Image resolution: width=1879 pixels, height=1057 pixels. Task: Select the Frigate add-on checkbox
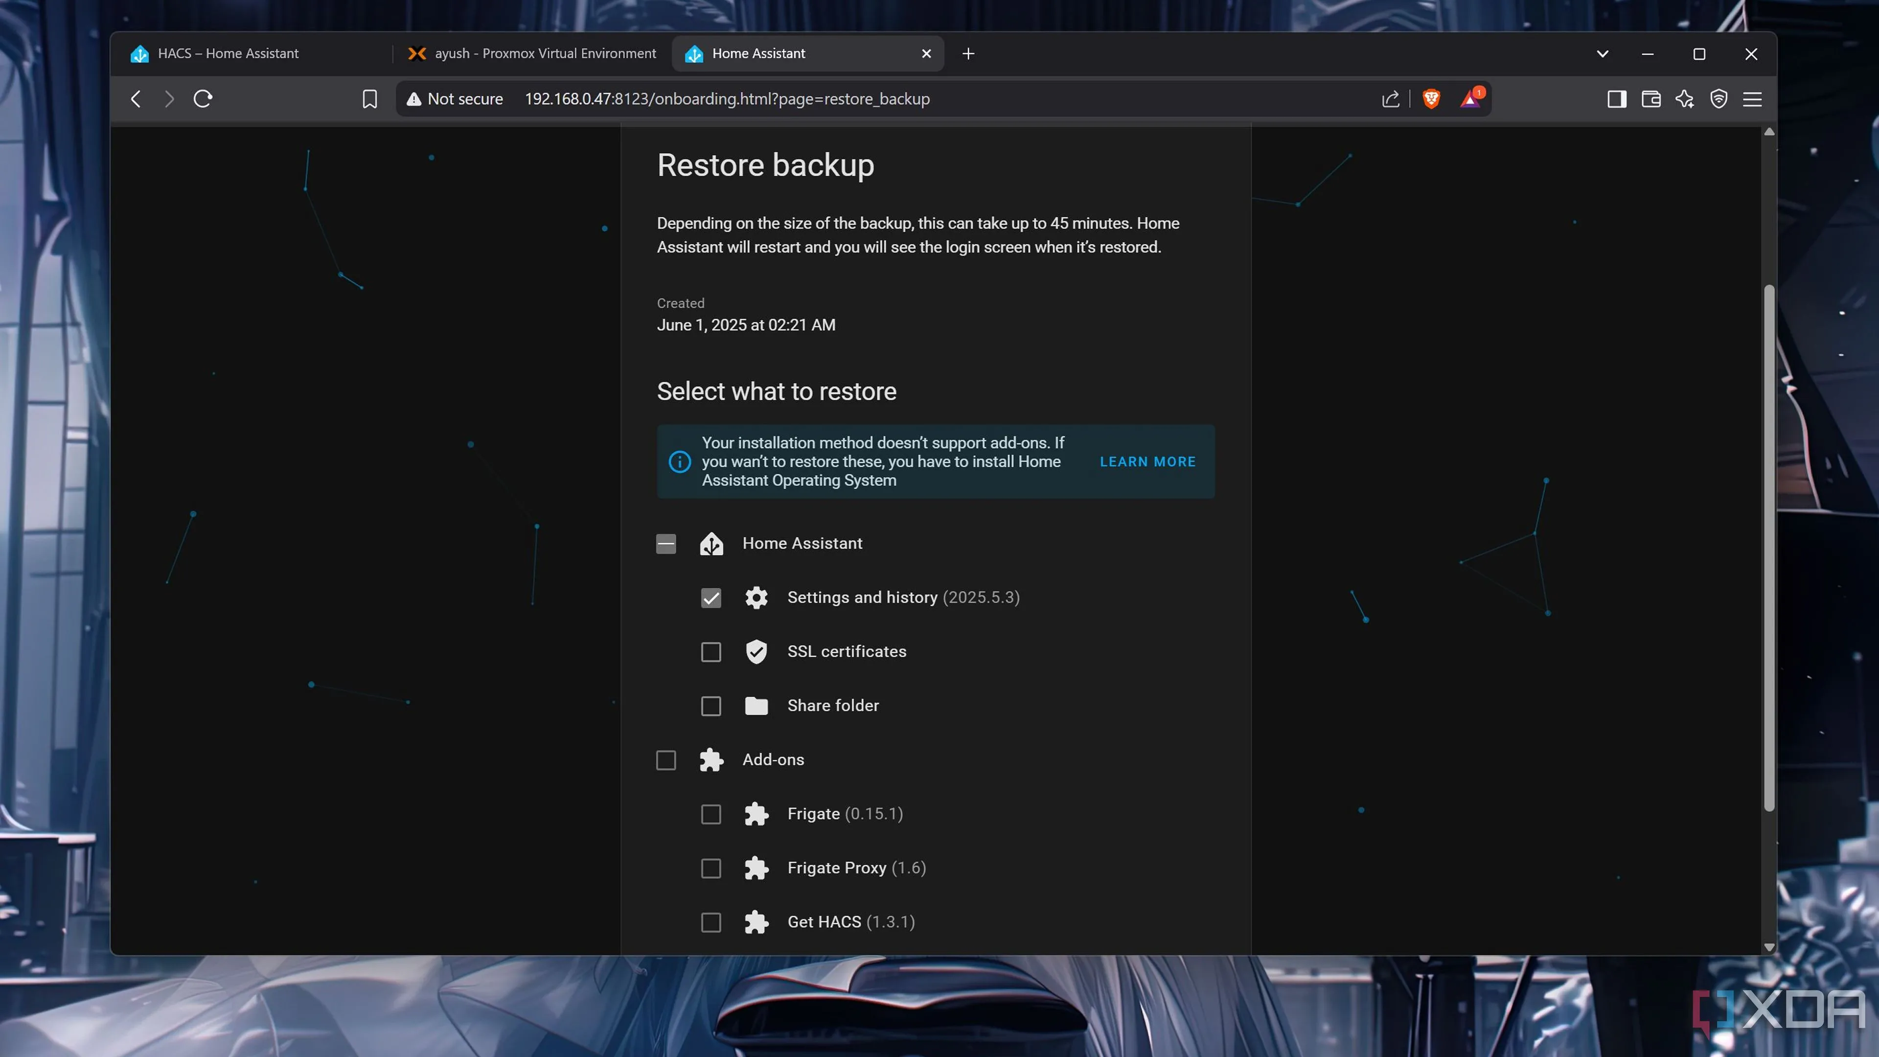point(710,814)
